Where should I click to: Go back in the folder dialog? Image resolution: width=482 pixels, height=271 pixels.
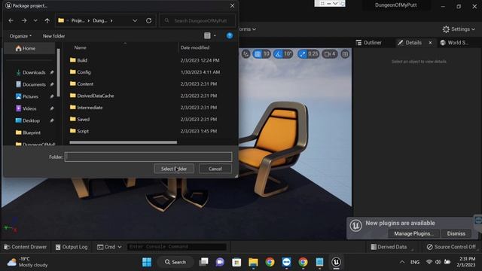click(x=11, y=20)
